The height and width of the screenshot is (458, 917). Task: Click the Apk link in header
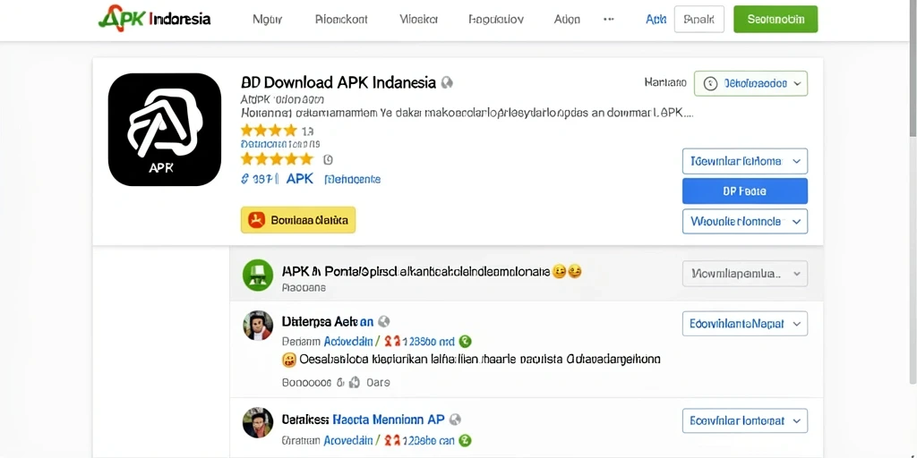point(656,20)
